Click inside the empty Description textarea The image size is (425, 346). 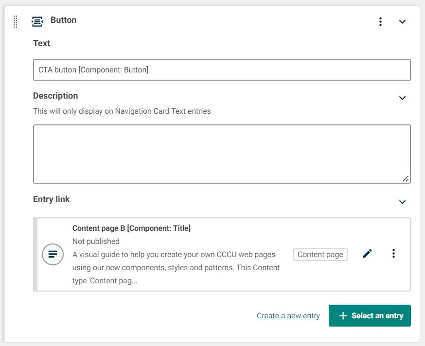click(222, 154)
